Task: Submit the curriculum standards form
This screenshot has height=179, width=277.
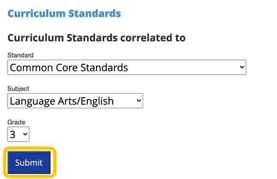Action: tap(29, 162)
